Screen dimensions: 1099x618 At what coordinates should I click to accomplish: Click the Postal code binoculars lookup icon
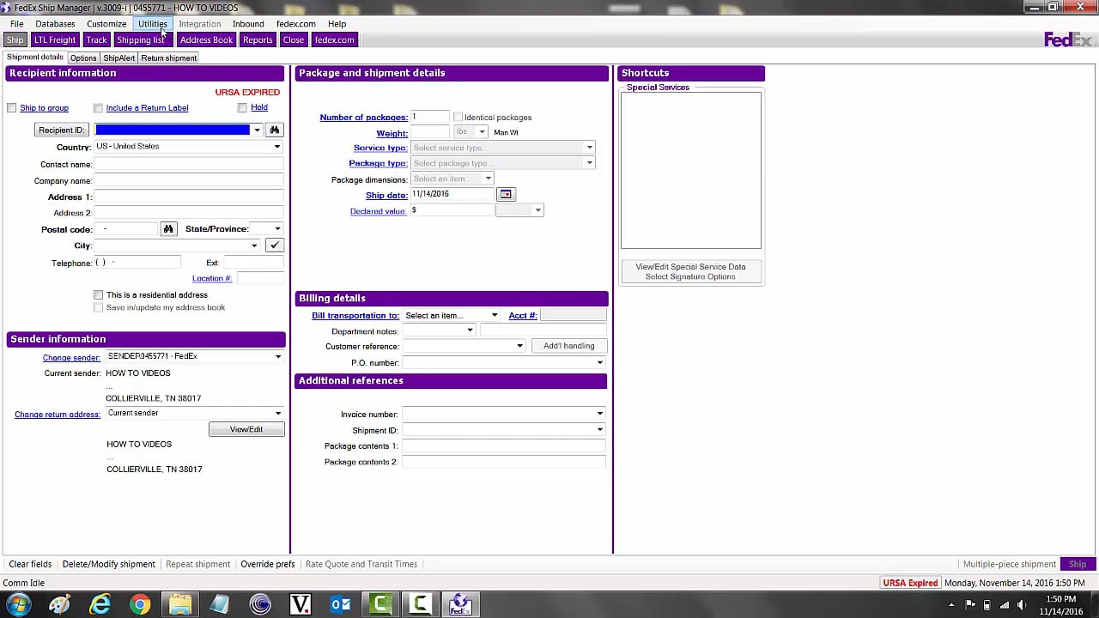(168, 229)
